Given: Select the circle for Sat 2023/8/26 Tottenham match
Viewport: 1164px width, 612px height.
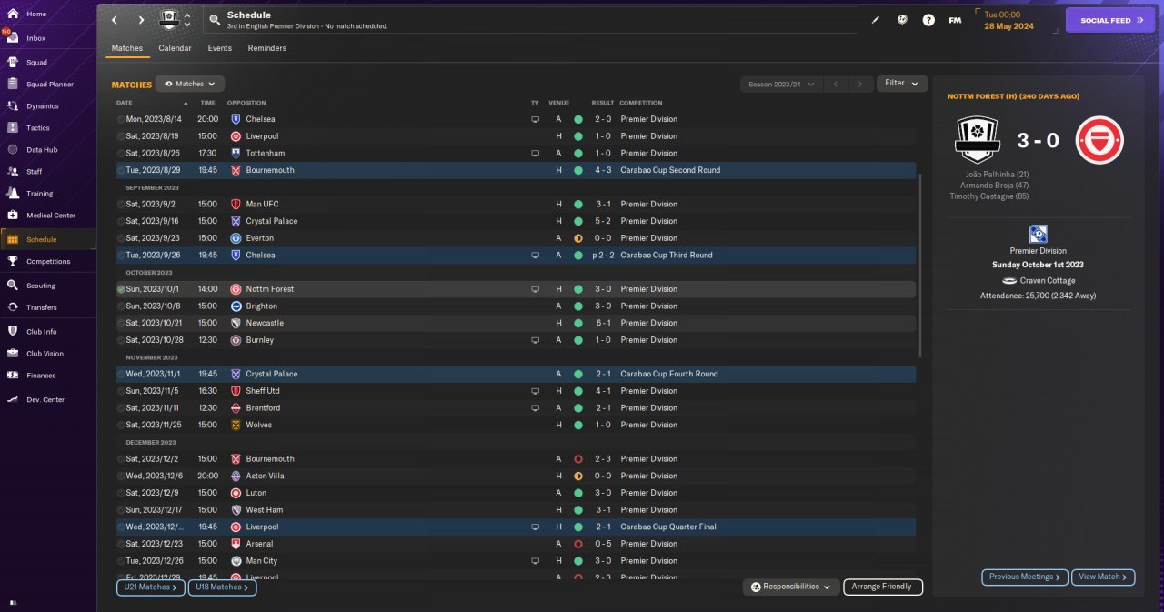Looking at the screenshot, I should [x=121, y=154].
